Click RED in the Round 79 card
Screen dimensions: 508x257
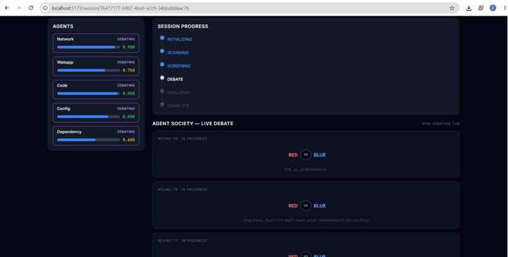click(293, 155)
